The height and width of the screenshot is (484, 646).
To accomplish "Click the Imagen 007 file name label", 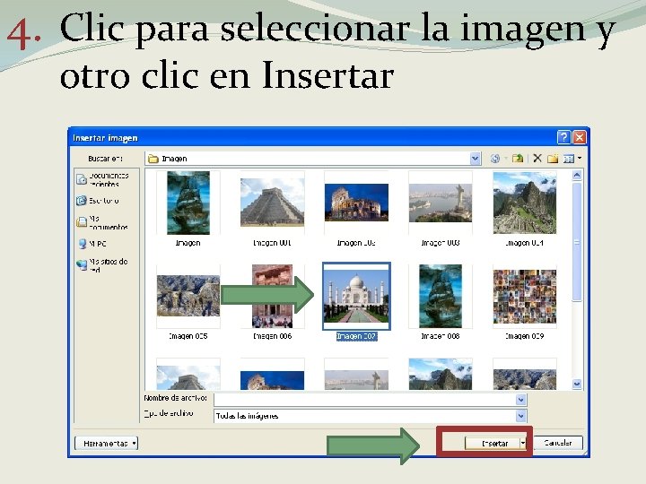I will (x=356, y=336).
